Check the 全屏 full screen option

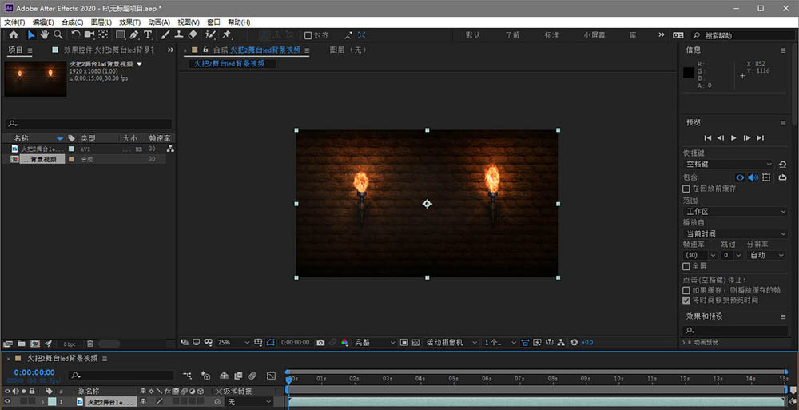pos(686,266)
